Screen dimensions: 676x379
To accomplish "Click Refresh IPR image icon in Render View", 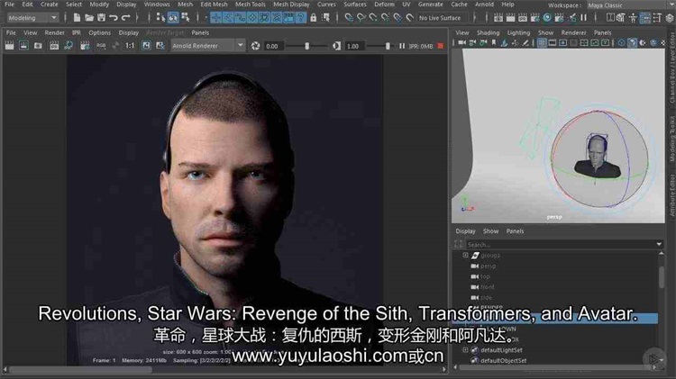I will click(x=69, y=46).
